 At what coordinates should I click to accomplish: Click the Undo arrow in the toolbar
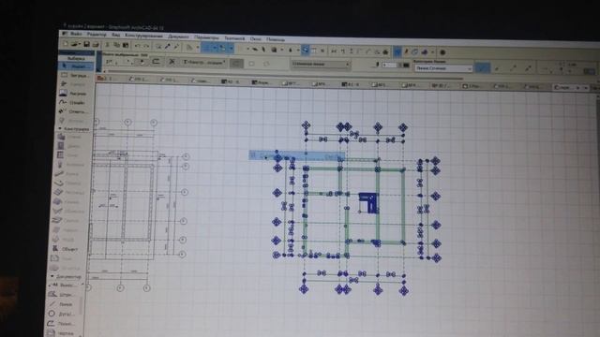tap(138, 46)
